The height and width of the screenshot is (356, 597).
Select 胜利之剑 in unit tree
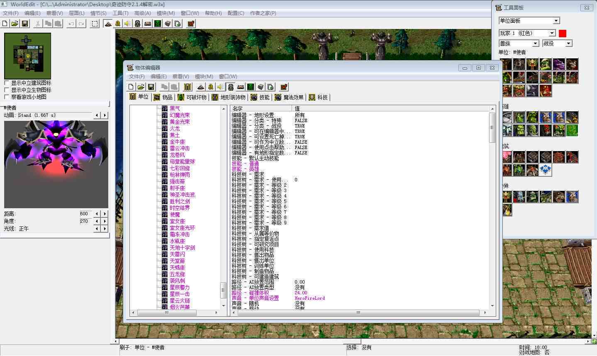[180, 201]
